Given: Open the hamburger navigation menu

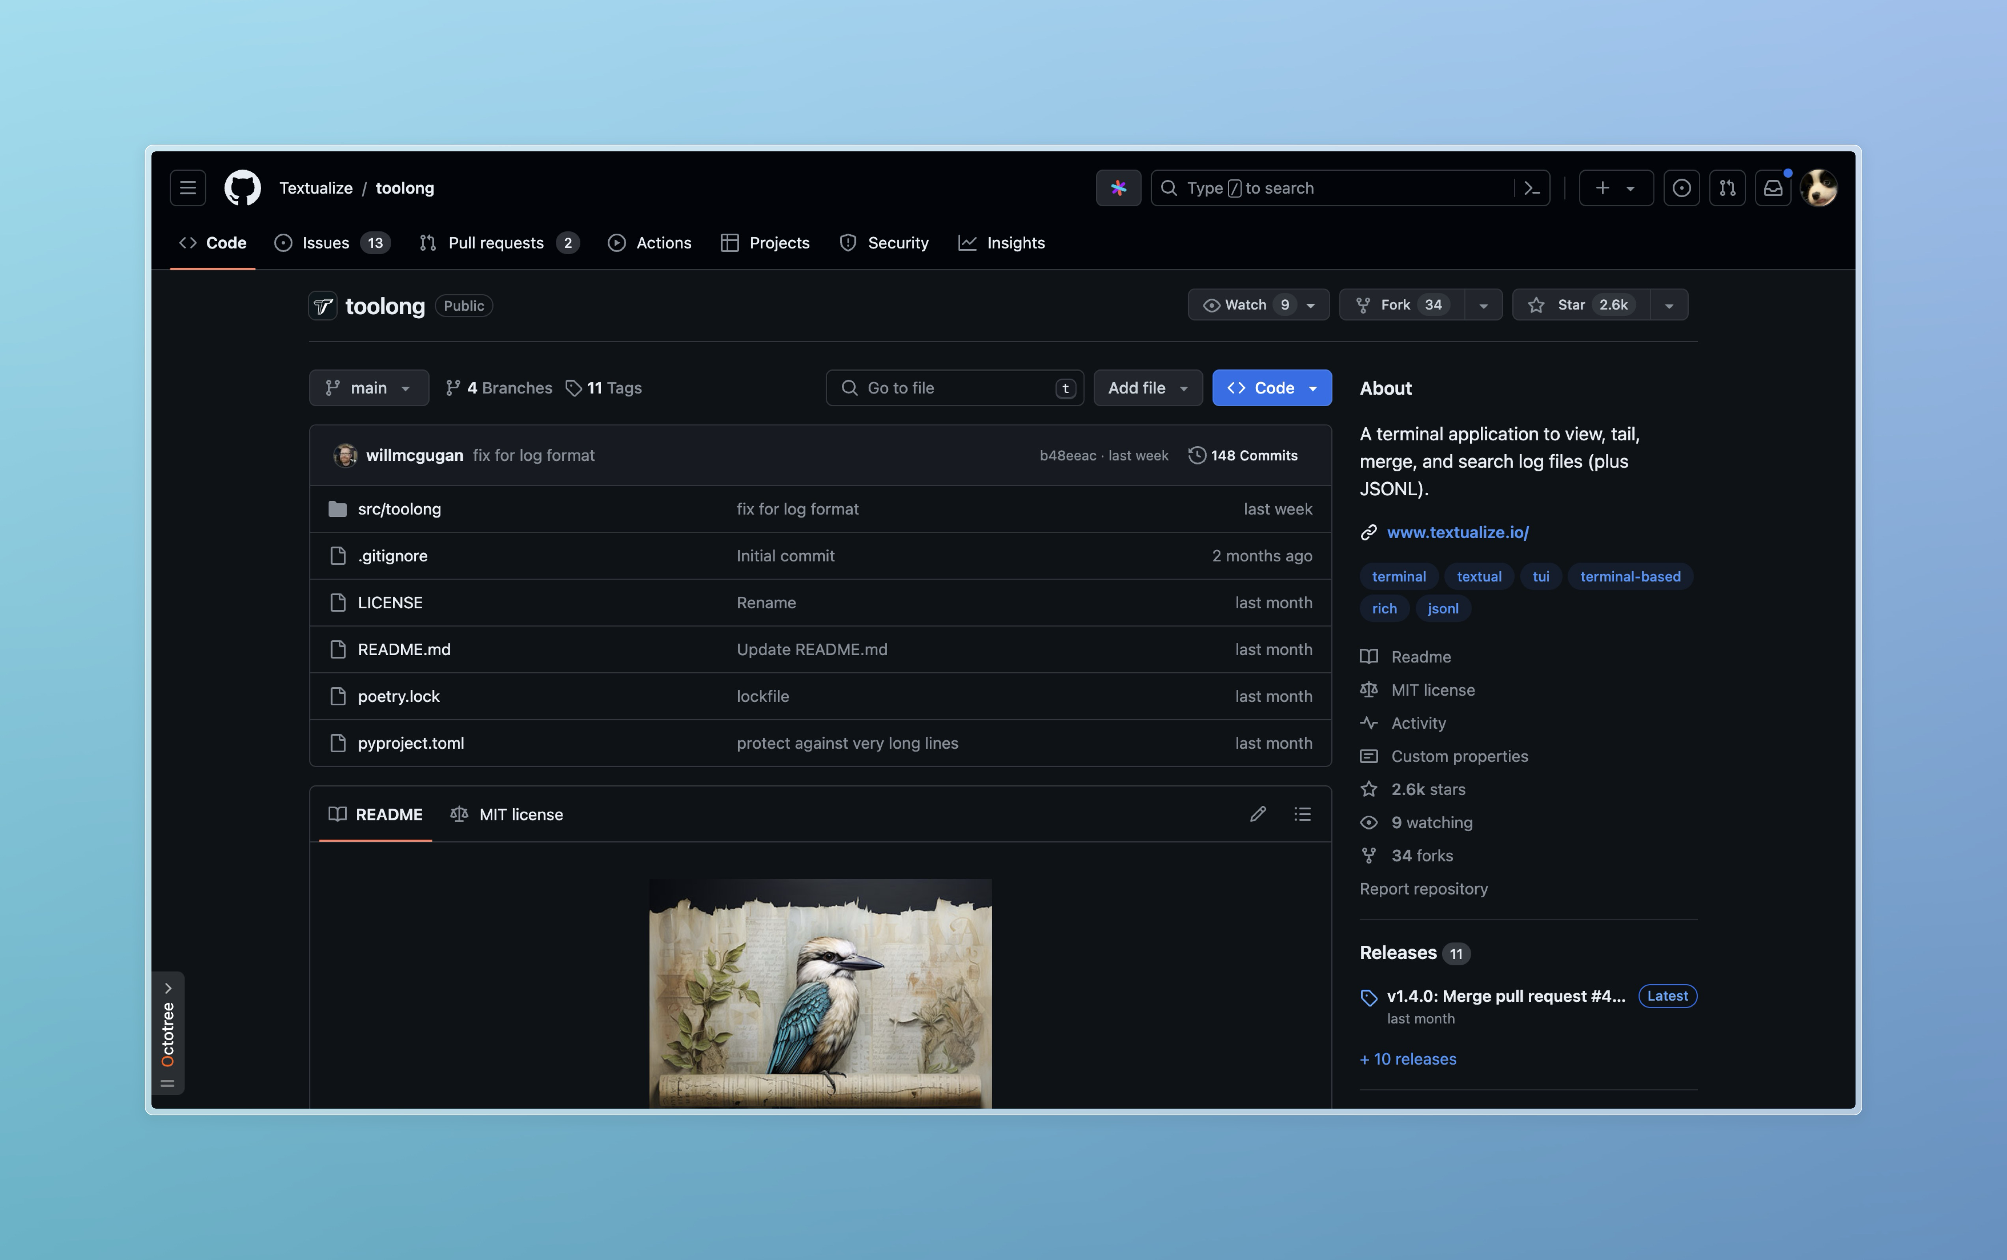Looking at the screenshot, I should [187, 188].
